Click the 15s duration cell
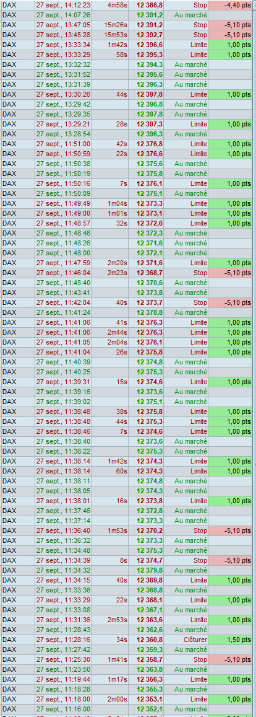This screenshot has width=256, height=717. (x=111, y=381)
